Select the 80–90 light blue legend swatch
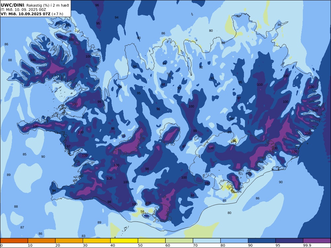 pos(234,241)
